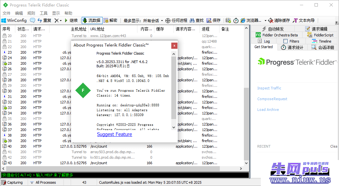Open the Timeline tab
This screenshot has width=339, height=186.
click(322, 41)
